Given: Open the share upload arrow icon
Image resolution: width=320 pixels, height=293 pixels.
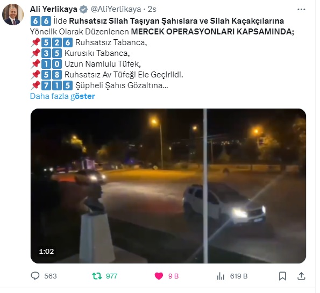Looking at the screenshot, I should tap(301, 276).
